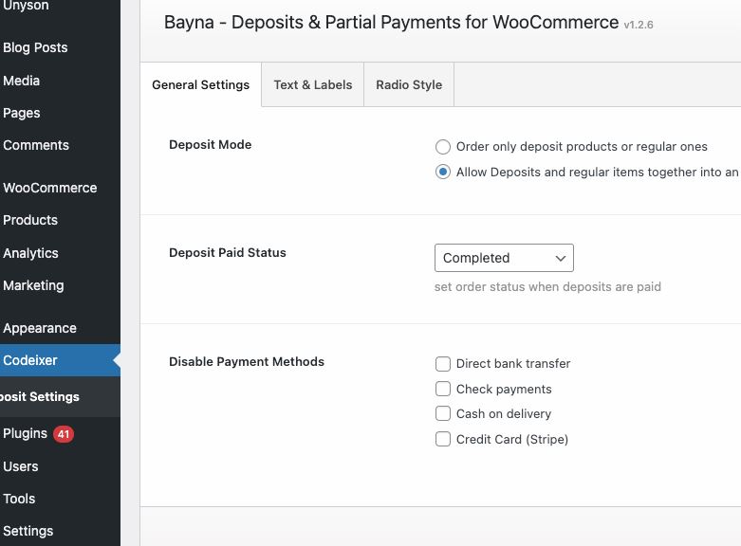This screenshot has width=741, height=546.
Task: Go to the Radio Style tab
Action: point(409,85)
